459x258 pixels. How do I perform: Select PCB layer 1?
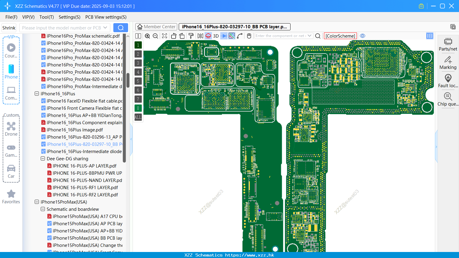click(x=138, y=45)
